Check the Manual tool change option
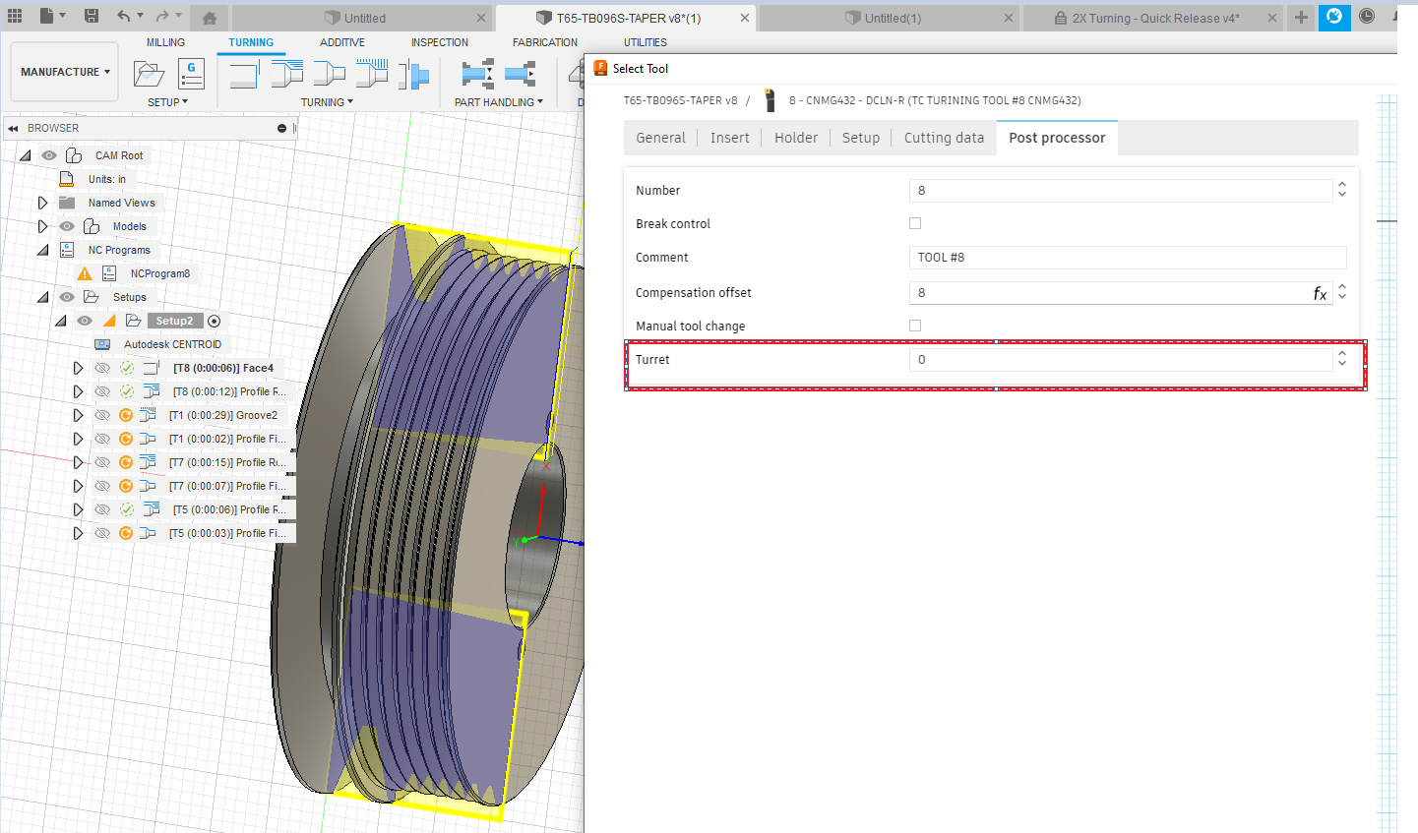The image size is (1418, 833). [x=915, y=325]
